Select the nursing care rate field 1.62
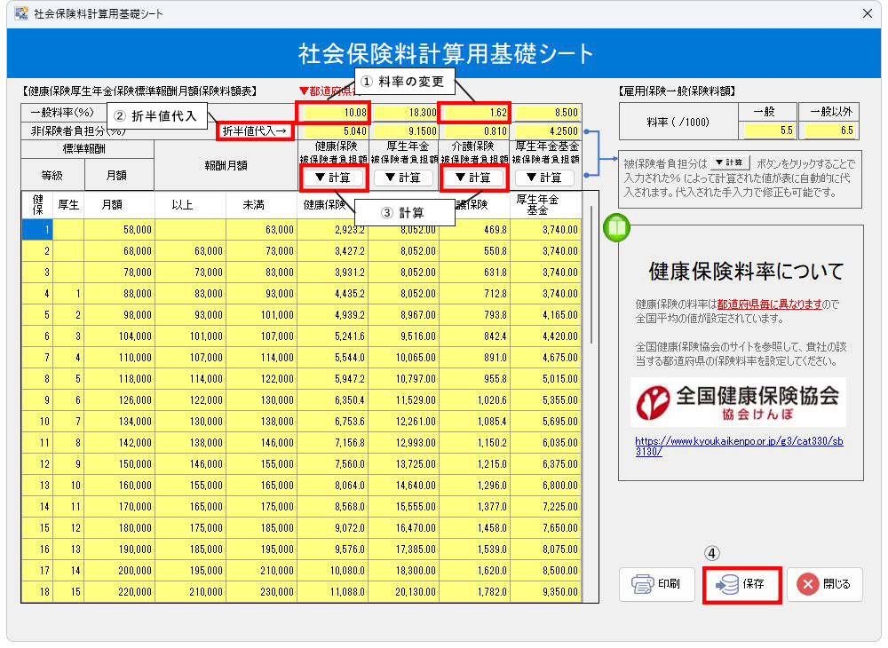Viewport: 888px width, 648px height. pos(474,113)
